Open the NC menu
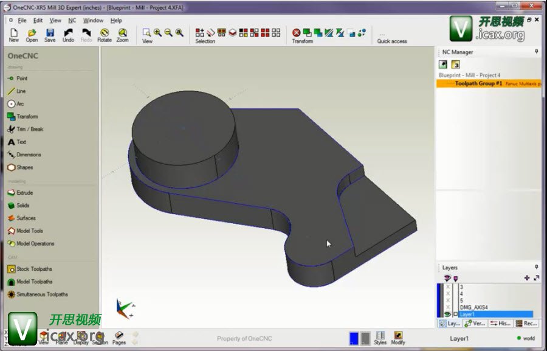This screenshot has height=351, width=547. (x=72, y=20)
